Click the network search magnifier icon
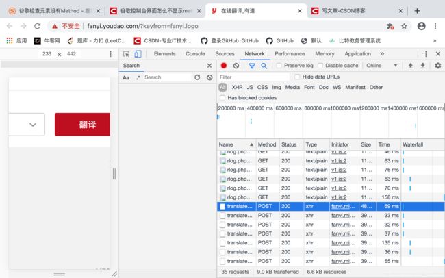 coord(264,66)
